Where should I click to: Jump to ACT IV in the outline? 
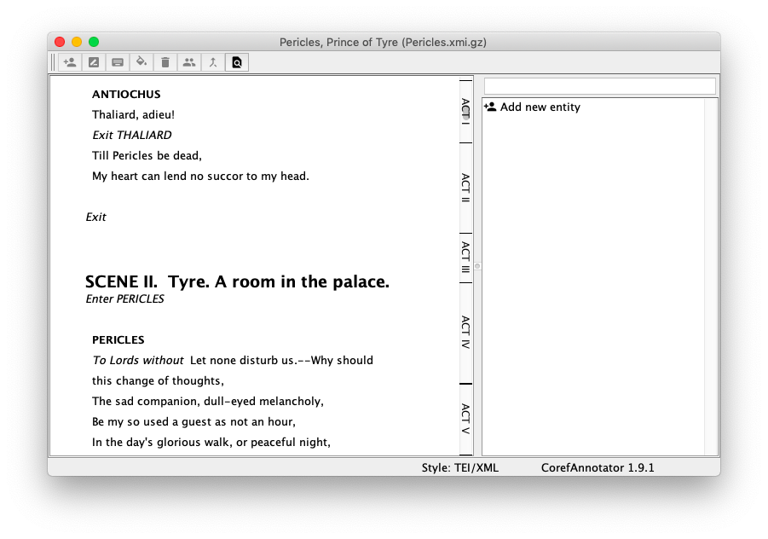point(465,333)
